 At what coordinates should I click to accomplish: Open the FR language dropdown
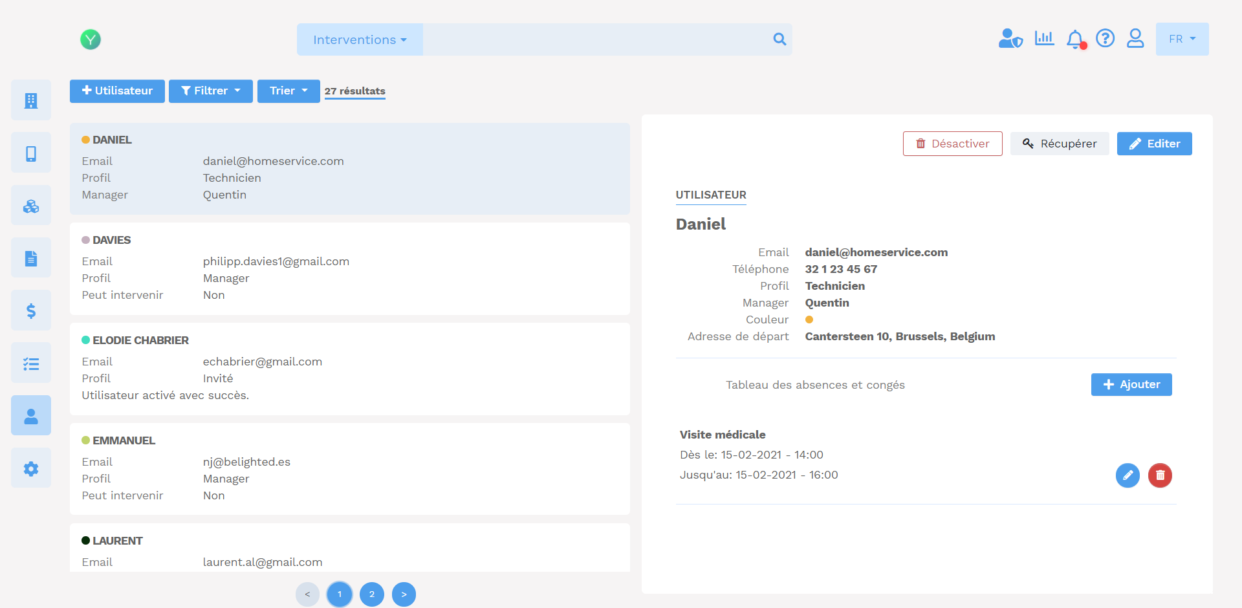tap(1182, 39)
